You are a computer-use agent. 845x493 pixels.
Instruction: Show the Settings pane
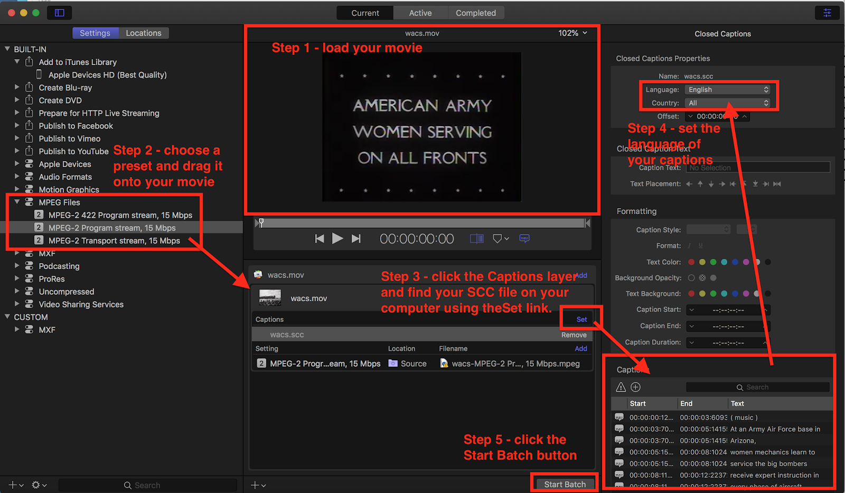tap(95, 33)
